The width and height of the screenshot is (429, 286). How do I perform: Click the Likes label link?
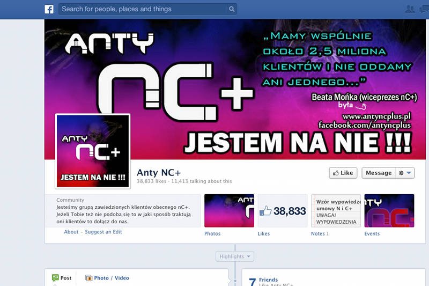click(x=264, y=234)
